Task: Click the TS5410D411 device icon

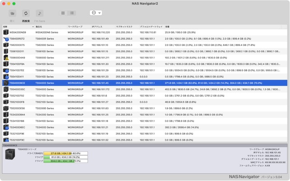Action: click(6, 77)
